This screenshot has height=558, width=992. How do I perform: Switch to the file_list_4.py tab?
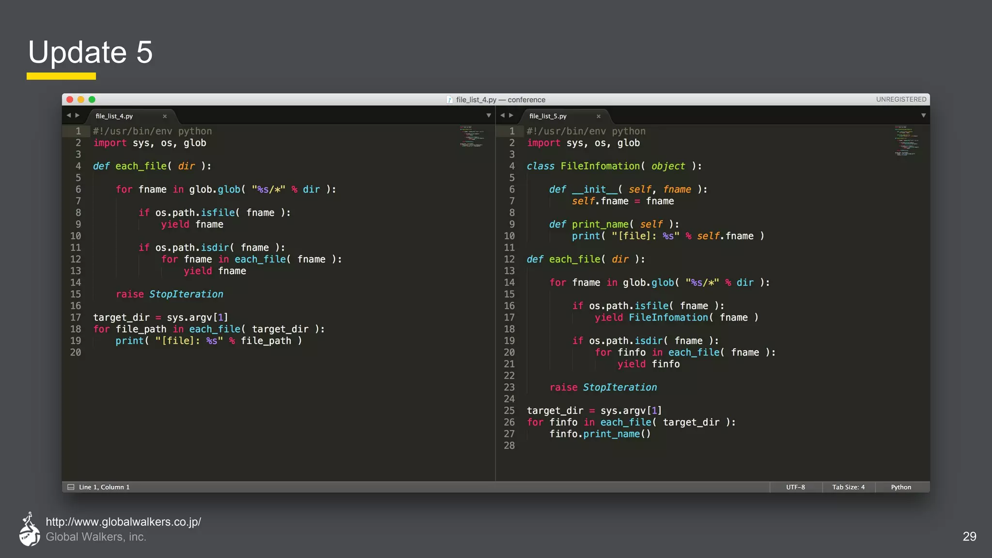tap(114, 116)
